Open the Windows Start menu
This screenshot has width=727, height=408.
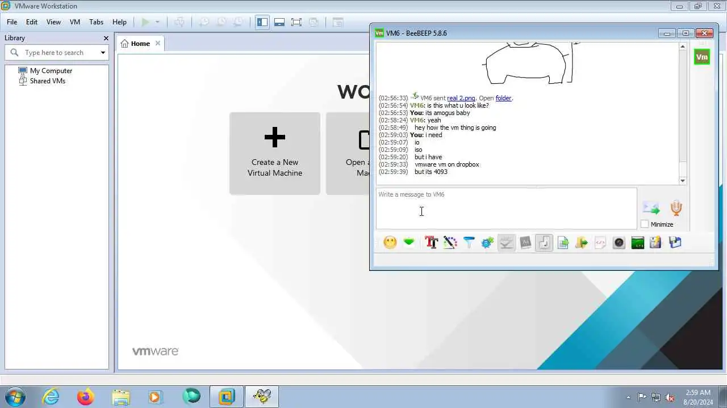(15, 397)
